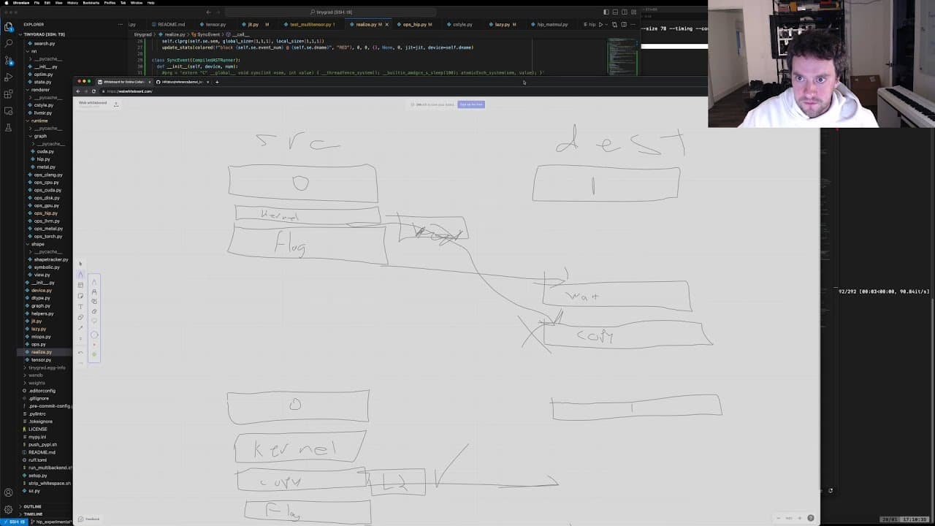Select the whiteboard pointer tool
The height and width of the screenshot is (526, 935).
(80, 264)
